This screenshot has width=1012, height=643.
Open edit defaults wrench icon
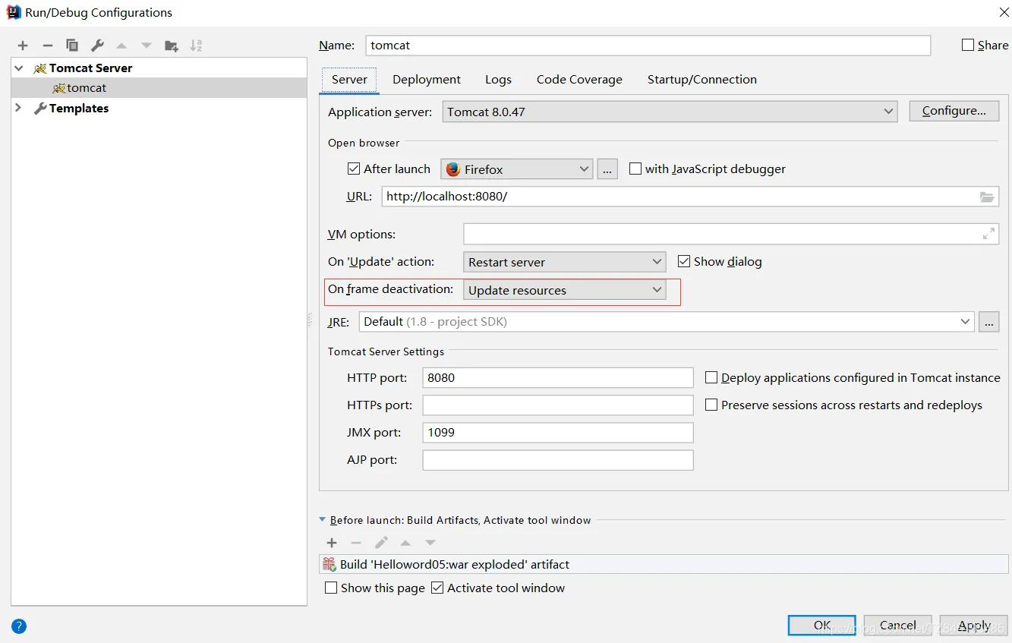[97, 46]
